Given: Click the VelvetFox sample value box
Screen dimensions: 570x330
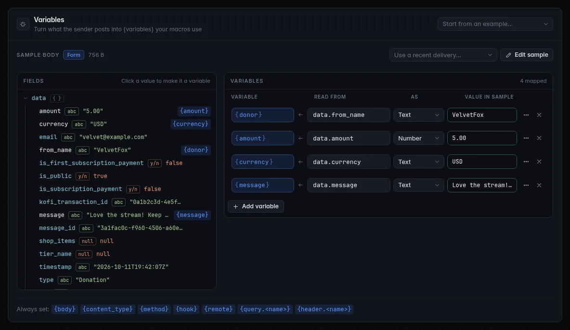Looking at the screenshot, I should tap(482, 115).
